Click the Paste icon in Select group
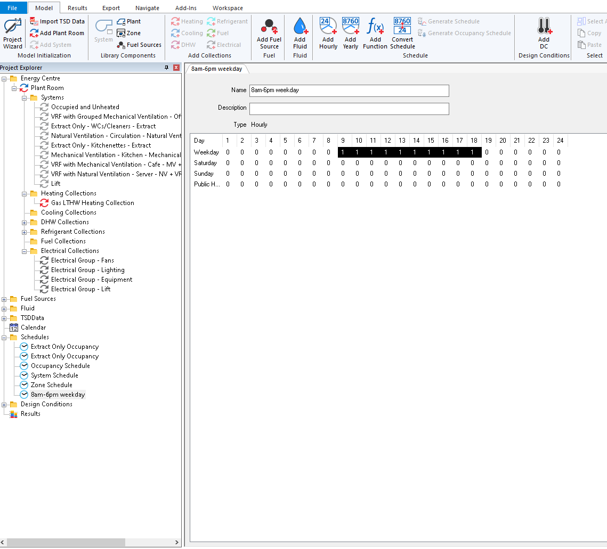The width and height of the screenshot is (607, 549). pyautogui.click(x=581, y=45)
